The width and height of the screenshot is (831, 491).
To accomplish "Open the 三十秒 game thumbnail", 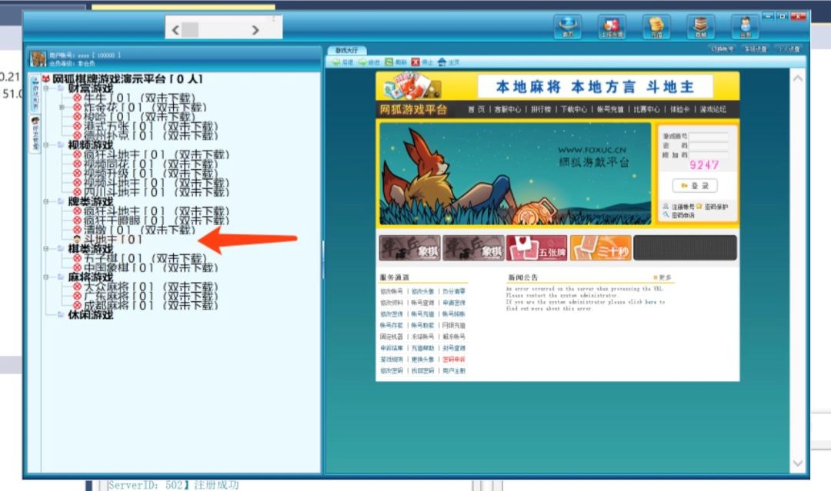I will pos(600,248).
